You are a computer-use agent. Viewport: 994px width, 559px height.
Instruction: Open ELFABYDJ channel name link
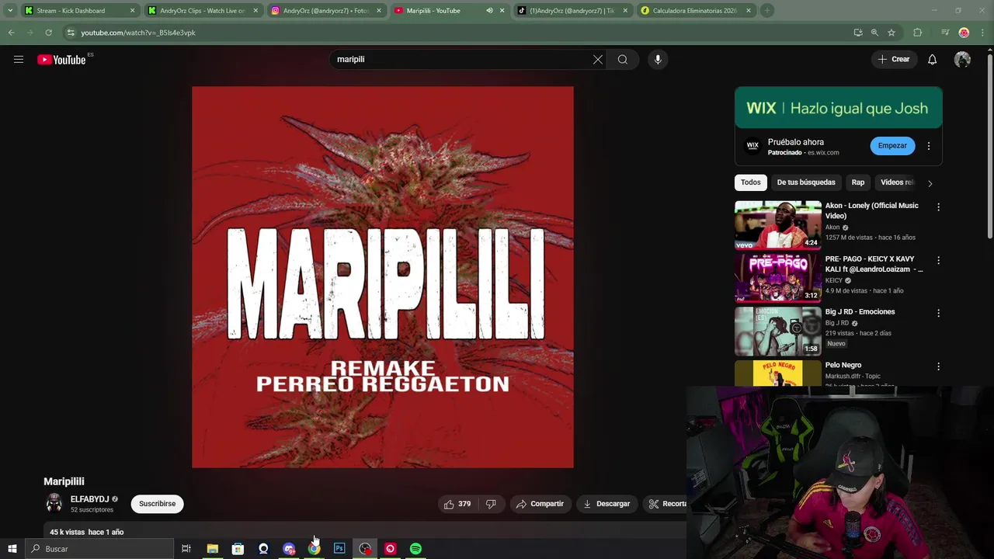tap(90, 499)
